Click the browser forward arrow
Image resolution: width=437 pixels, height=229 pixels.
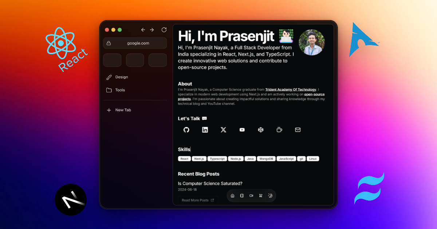click(152, 30)
